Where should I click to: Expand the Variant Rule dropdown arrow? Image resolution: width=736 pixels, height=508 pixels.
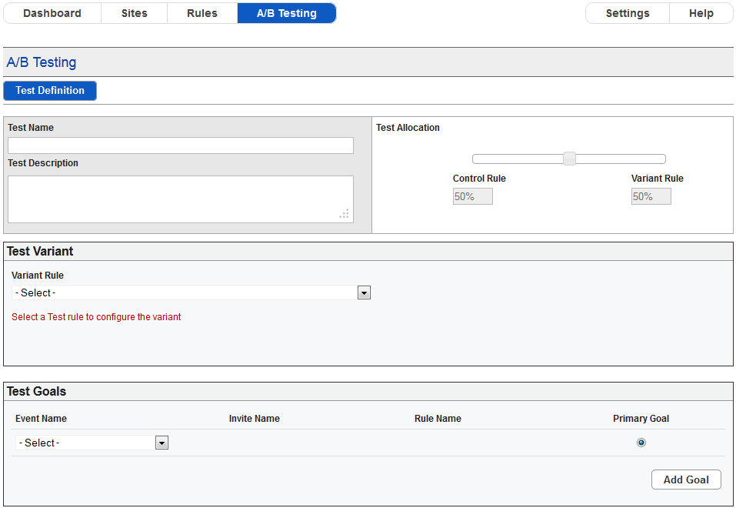(x=364, y=292)
